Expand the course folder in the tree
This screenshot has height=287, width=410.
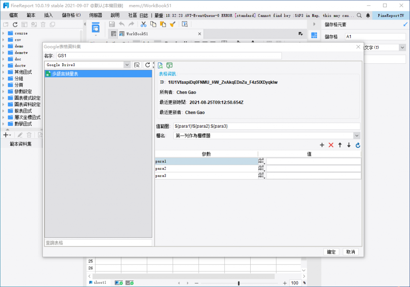[x=3, y=33]
